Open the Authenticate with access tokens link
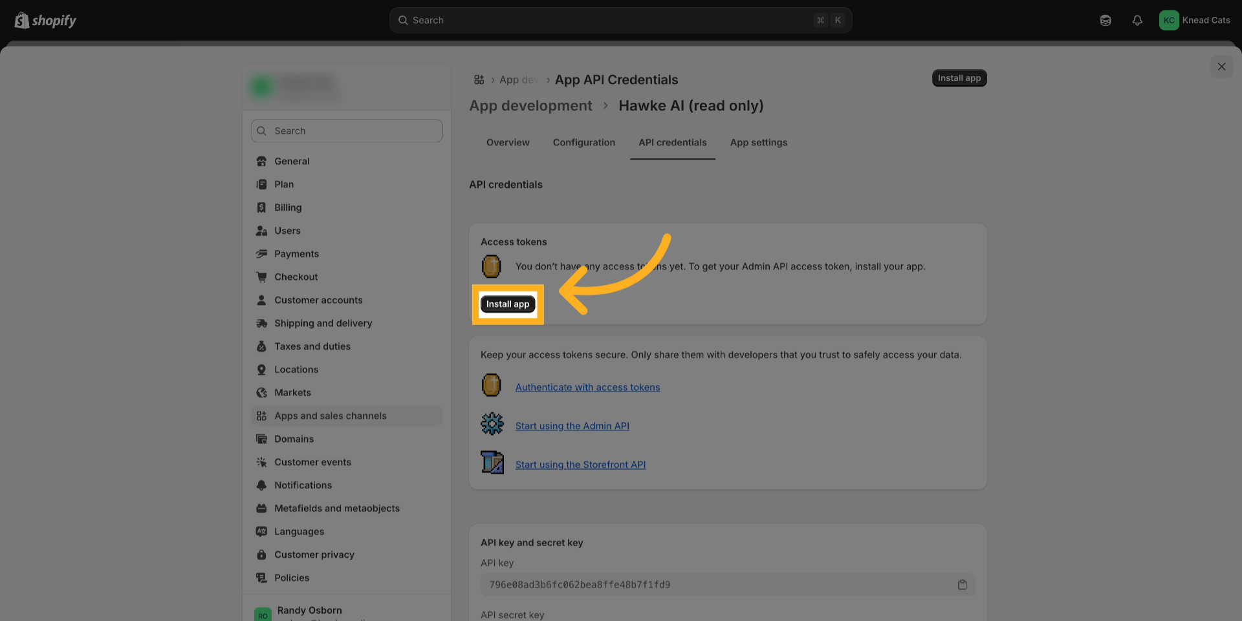Screen dimensions: 1242x621 click(x=587, y=388)
